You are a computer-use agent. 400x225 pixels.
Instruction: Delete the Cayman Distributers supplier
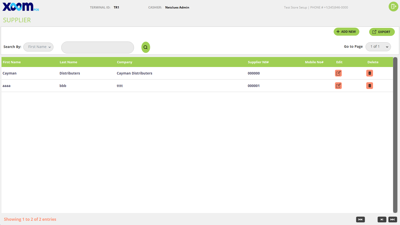(369, 73)
